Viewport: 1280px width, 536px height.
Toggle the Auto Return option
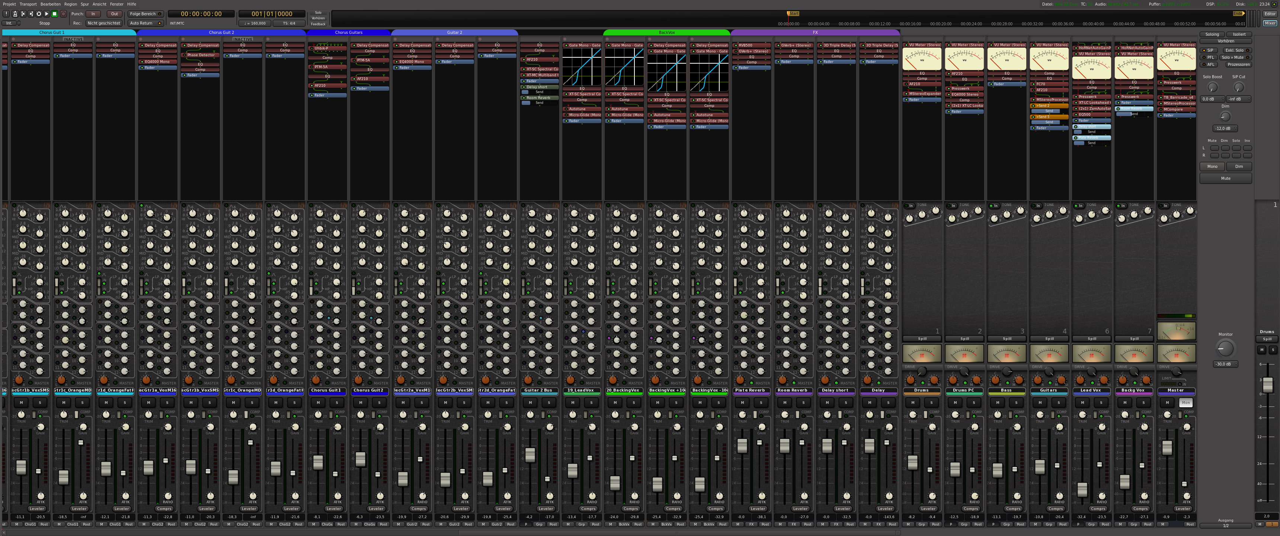point(145,23)
